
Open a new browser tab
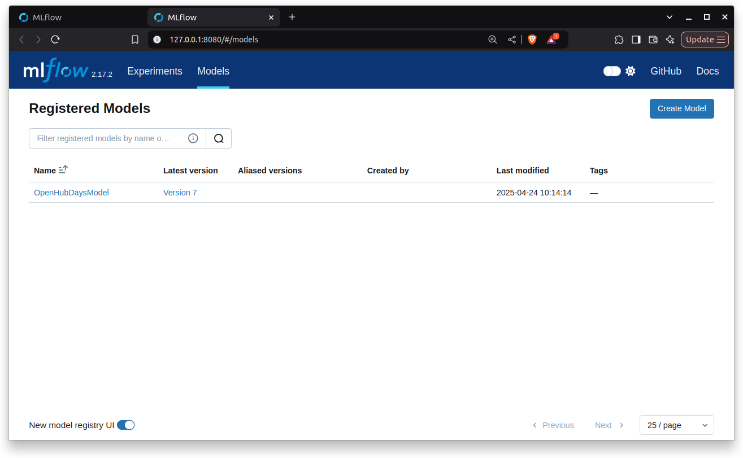(292, 17)
